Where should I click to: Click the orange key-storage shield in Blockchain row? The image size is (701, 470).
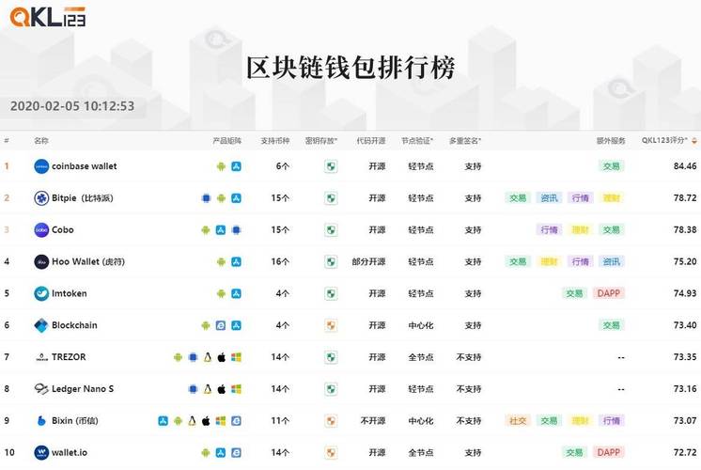(x=331, y=325)
